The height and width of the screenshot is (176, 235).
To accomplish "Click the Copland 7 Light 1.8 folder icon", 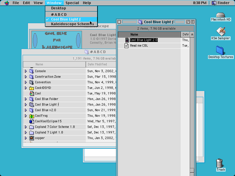I will click(31, 133).
